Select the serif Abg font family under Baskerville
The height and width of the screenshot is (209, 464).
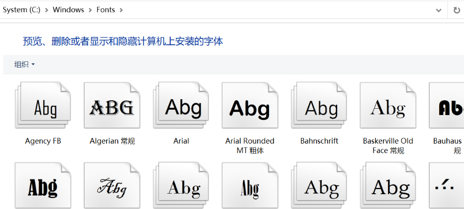tap(388, 185)
